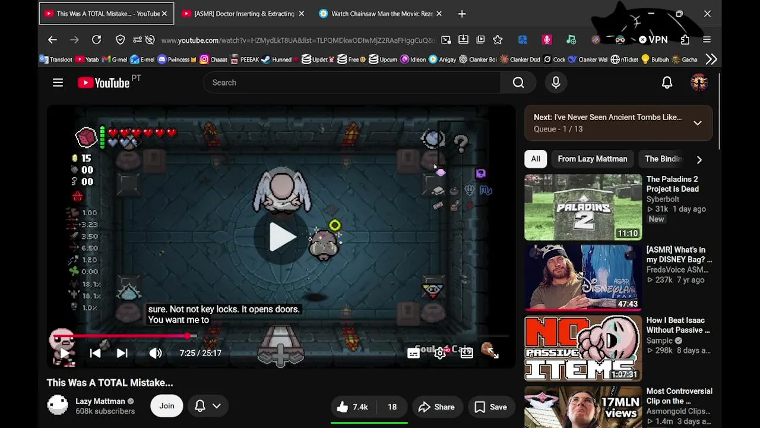Open browser downloads icon

(x=463, y=40)
